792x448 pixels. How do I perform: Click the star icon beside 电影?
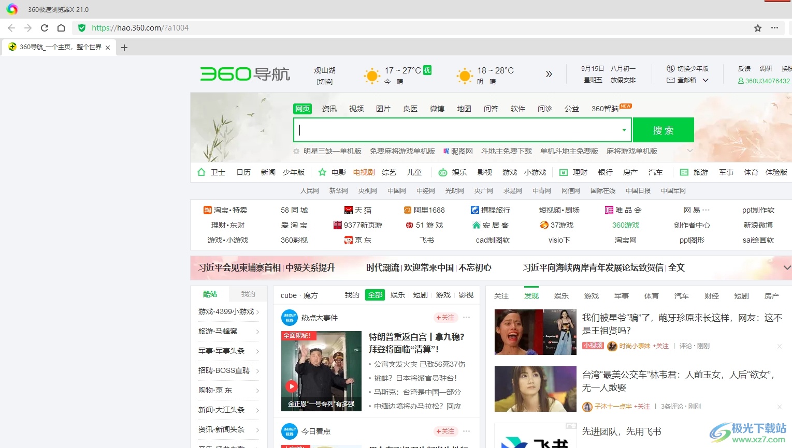coord(322,172)
